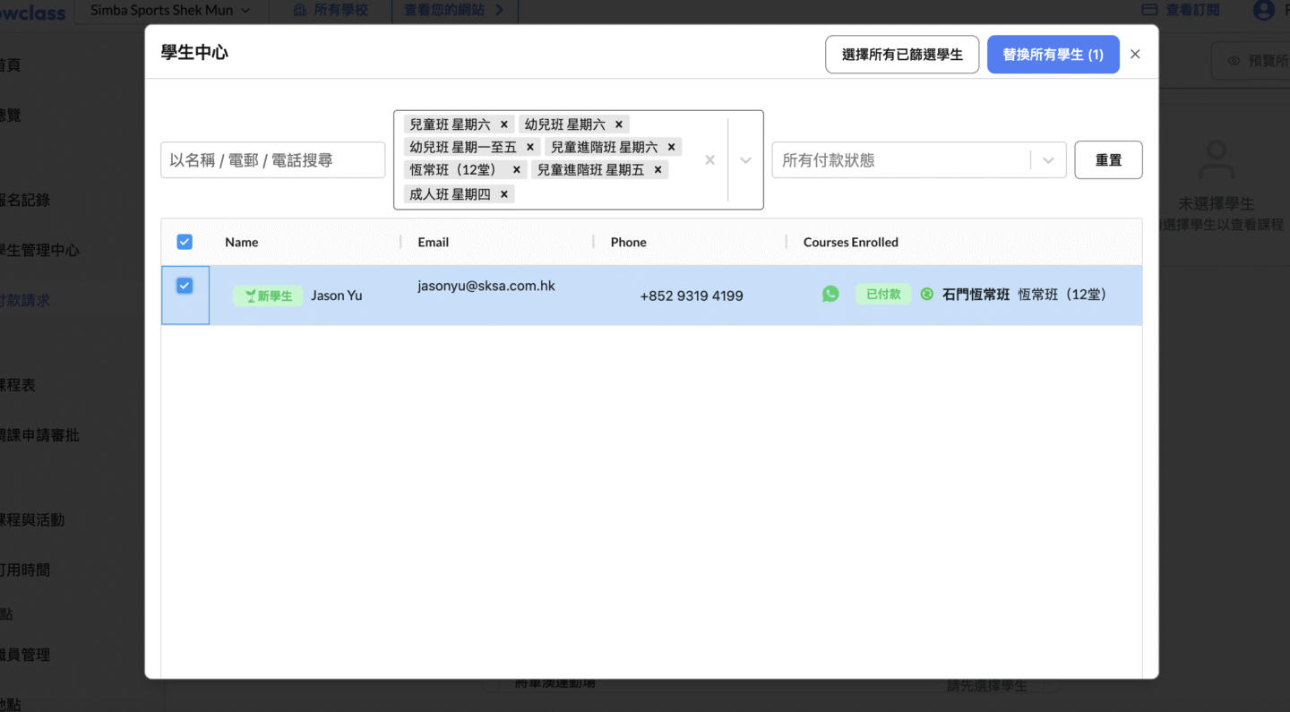Remove the 兒童進階班 星期六 filter tag

[x=671, y=147]
